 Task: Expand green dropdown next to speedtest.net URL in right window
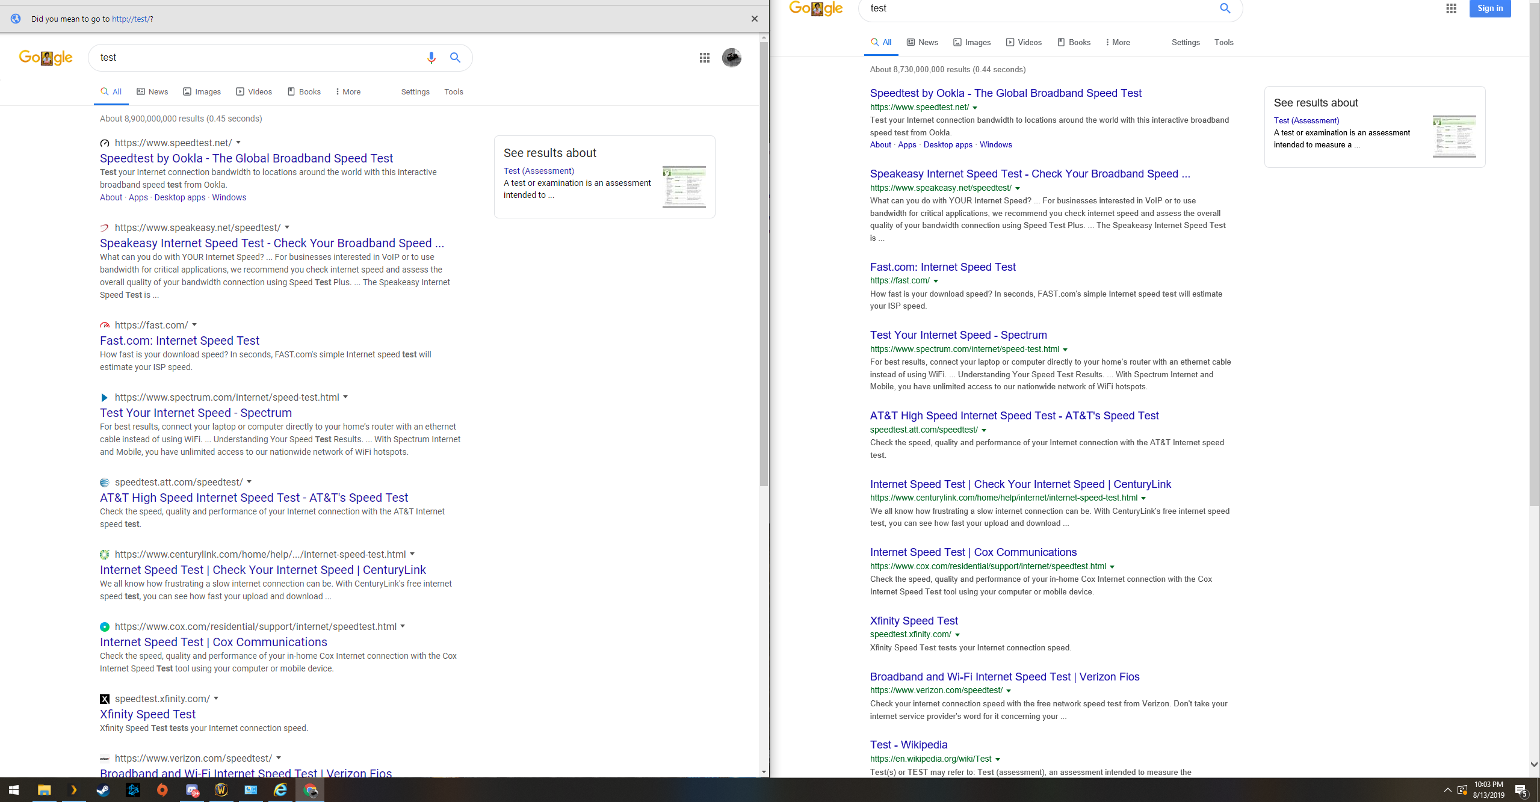(x=975, y=108)
